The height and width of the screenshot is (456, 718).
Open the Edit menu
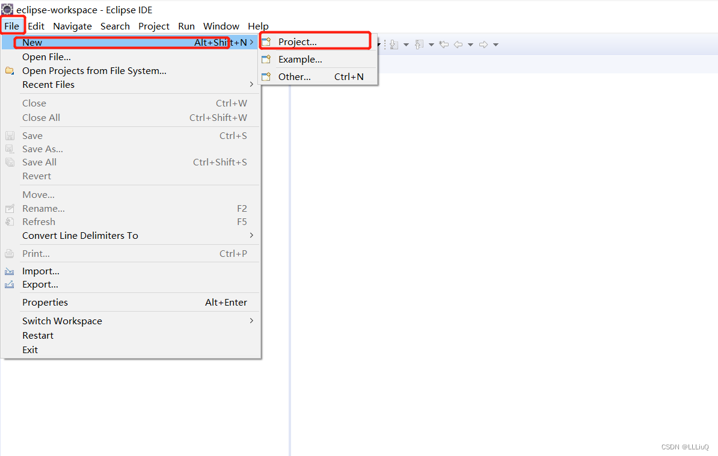(x=36, y=26)
